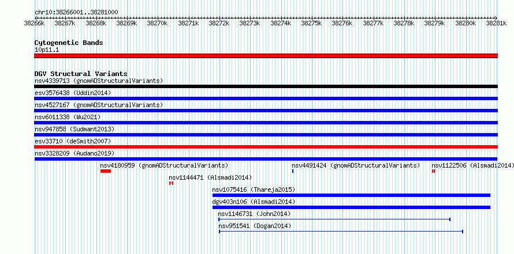The height and width of the screenshot is (254, 514).
Task: Open the nsv1075416 (Thareja2015) label
Action: [254, 189]
